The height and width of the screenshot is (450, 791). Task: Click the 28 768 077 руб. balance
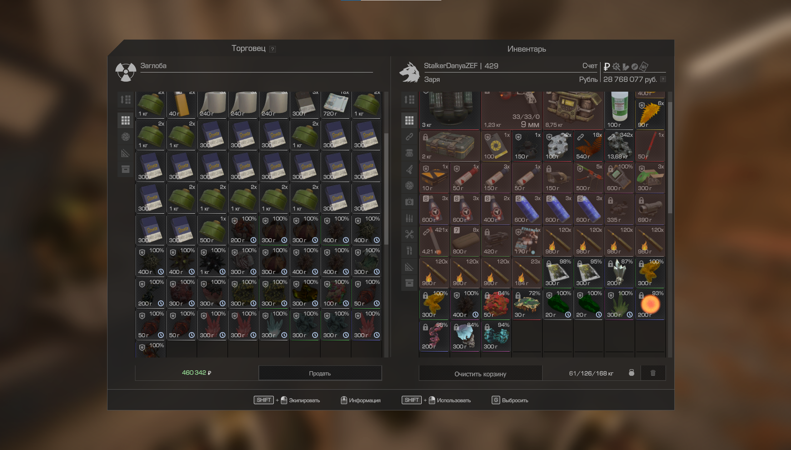tap(630, 79)
